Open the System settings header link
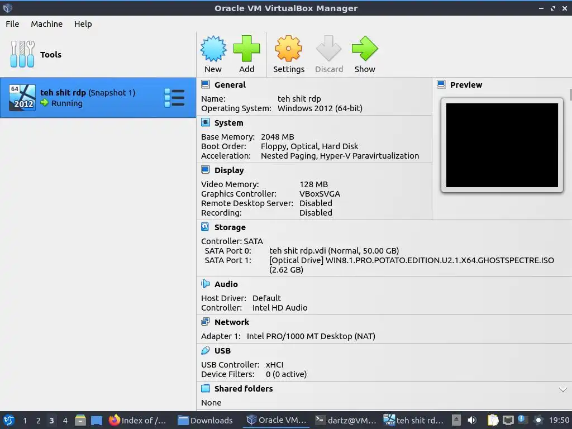Image resolution: width=572 pixels, height=429 pixels. tap(228, 123)
